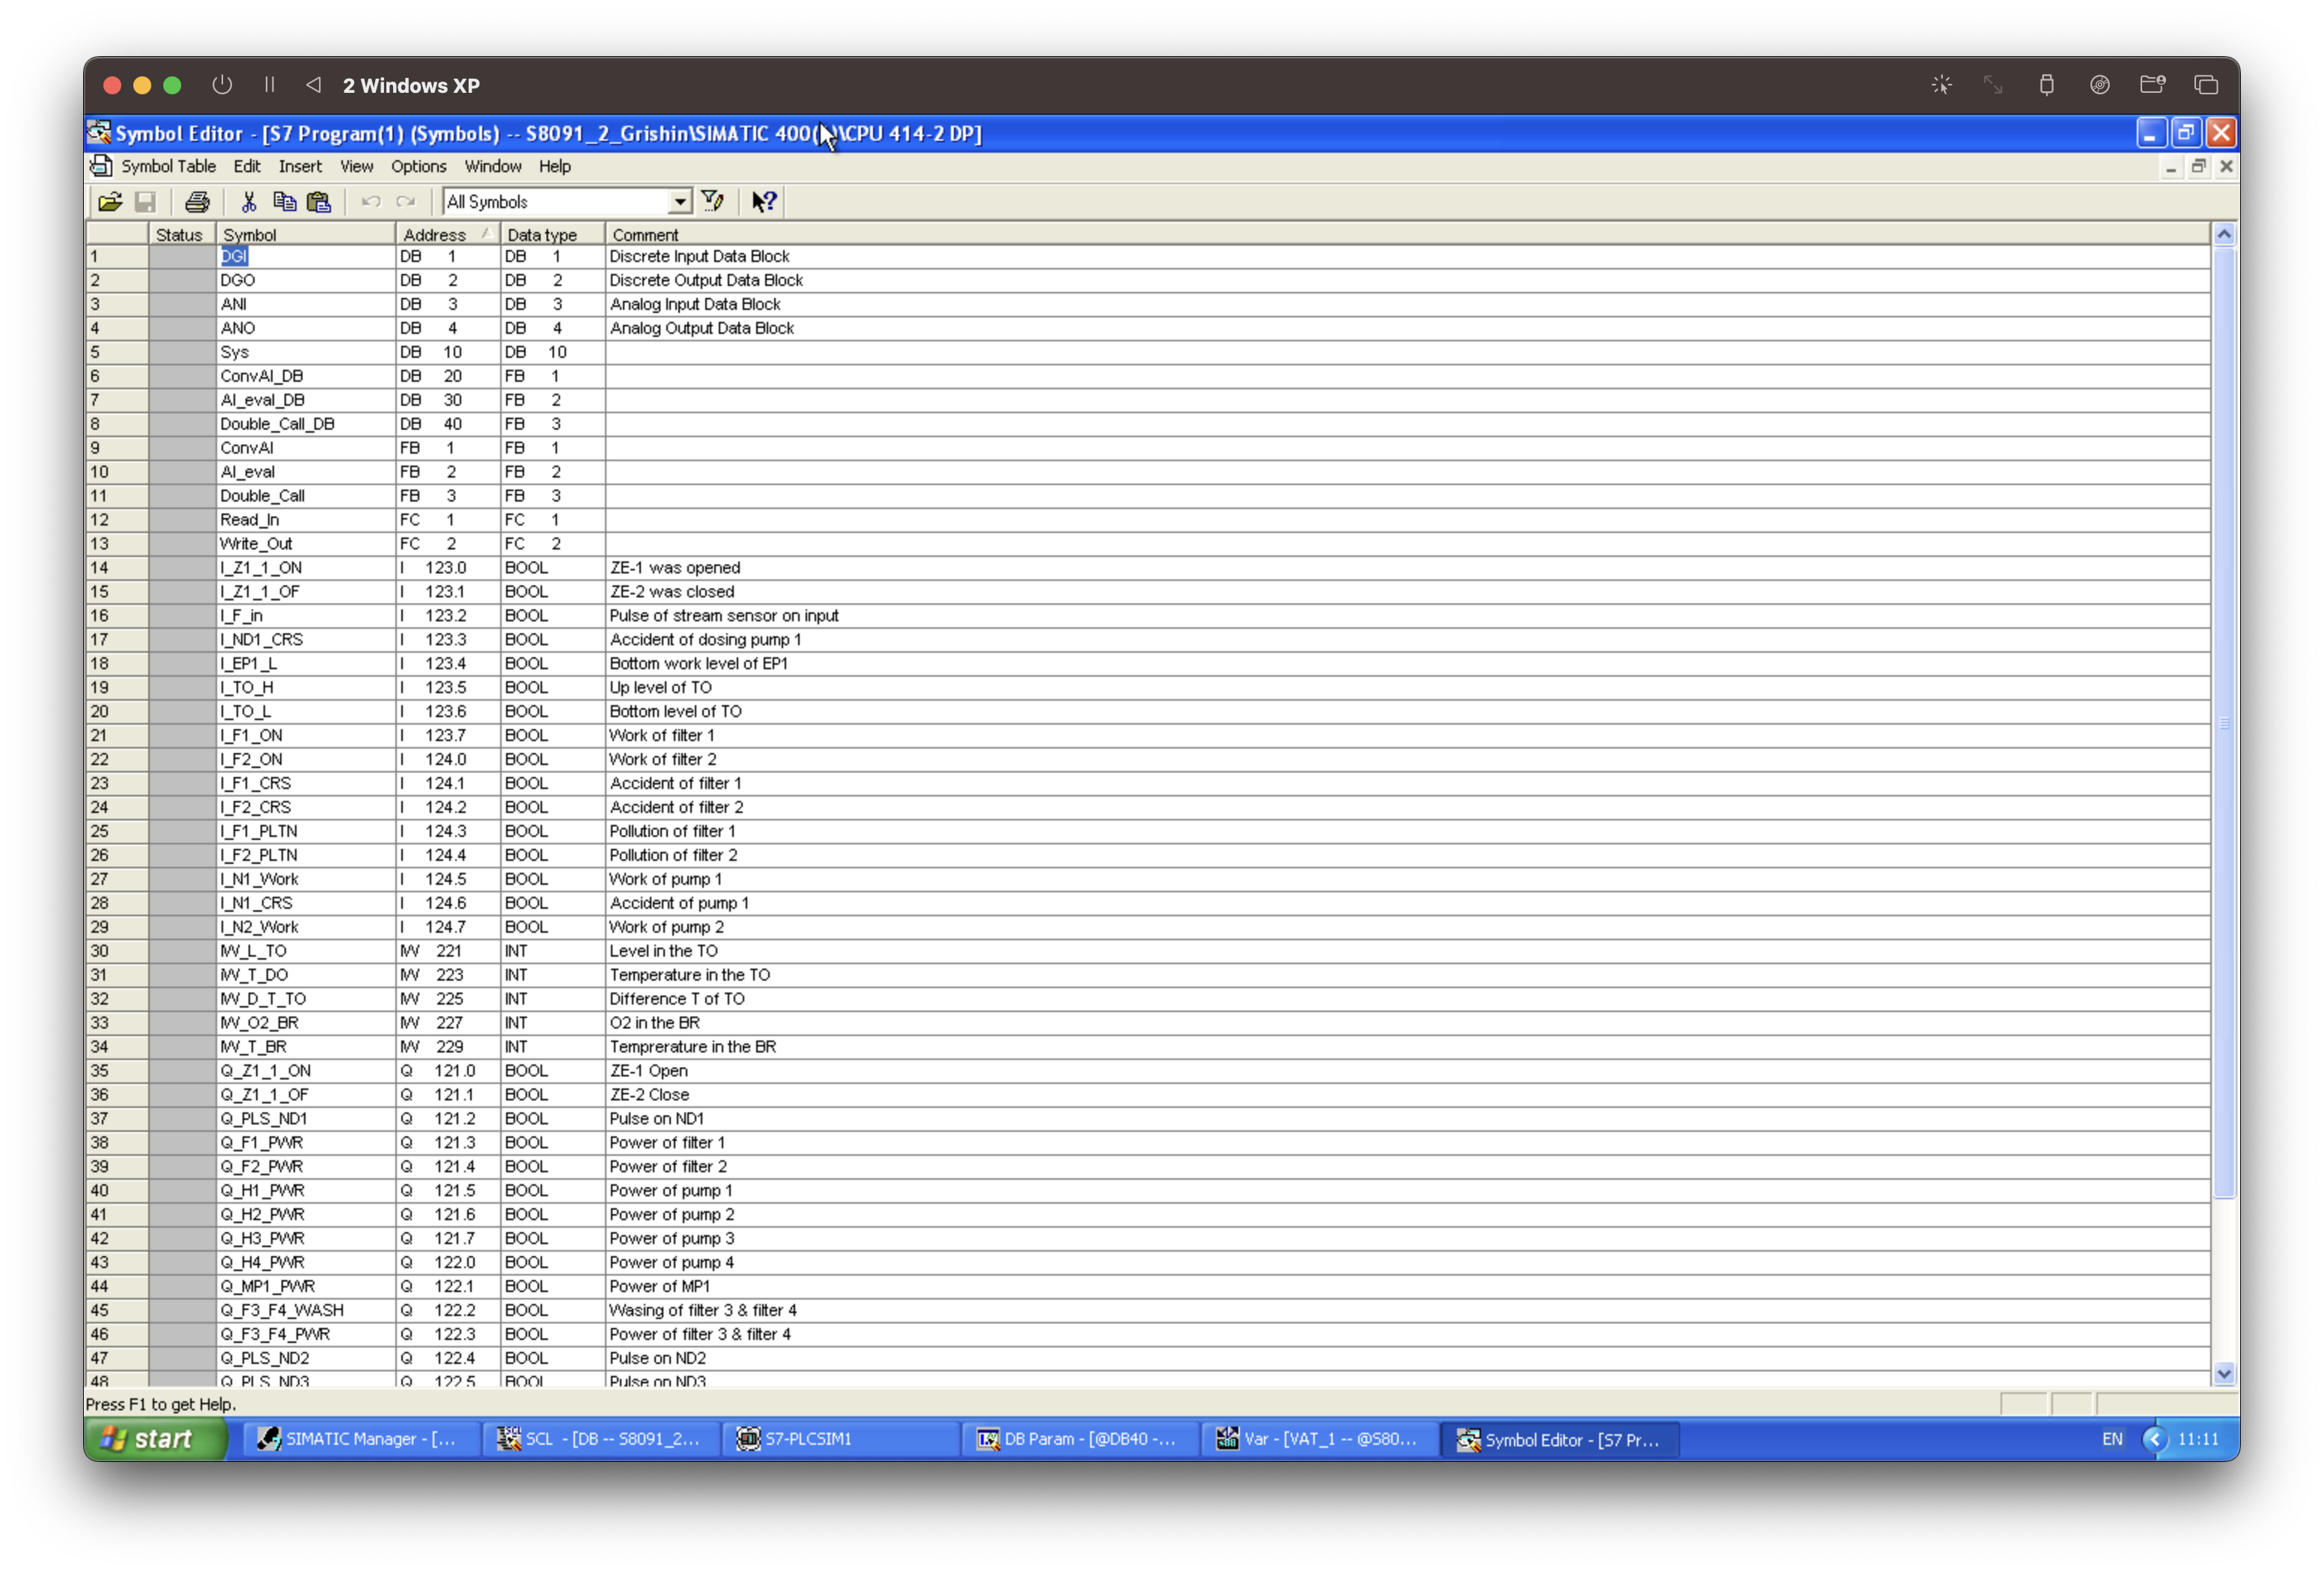Click comment 'Level in the TO'
This screenshot has width=2324, height=1572.
[x=663, y=951]
